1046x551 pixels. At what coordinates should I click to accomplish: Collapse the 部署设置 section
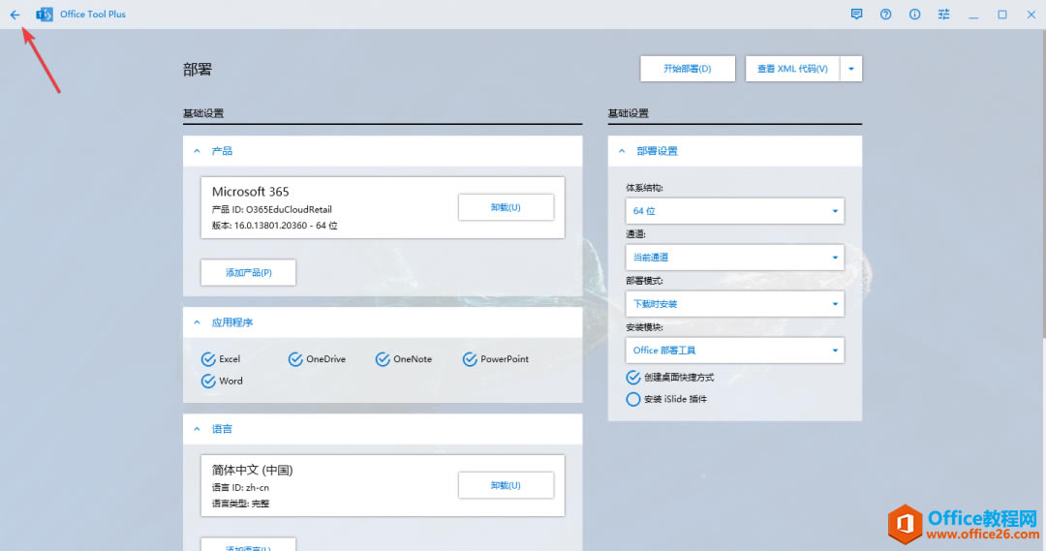[x=622, y=151]
